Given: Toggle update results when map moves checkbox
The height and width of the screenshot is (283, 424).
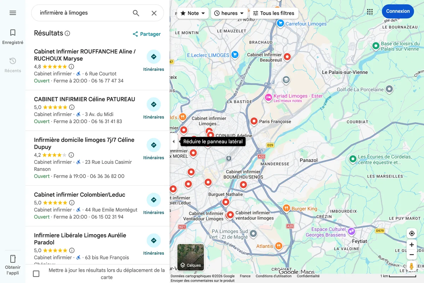Looking at the screenshot, I should click(36, 273).
